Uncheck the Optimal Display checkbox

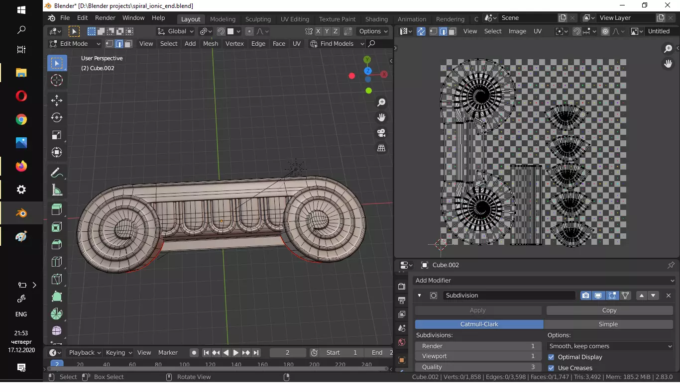point(551,357)
